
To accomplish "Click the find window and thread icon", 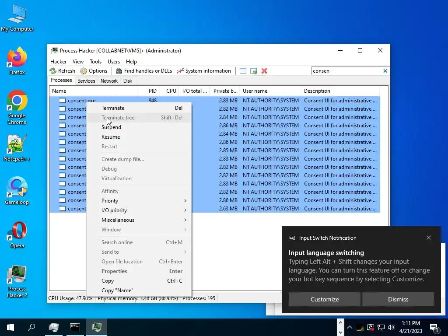I will [253, 71].
